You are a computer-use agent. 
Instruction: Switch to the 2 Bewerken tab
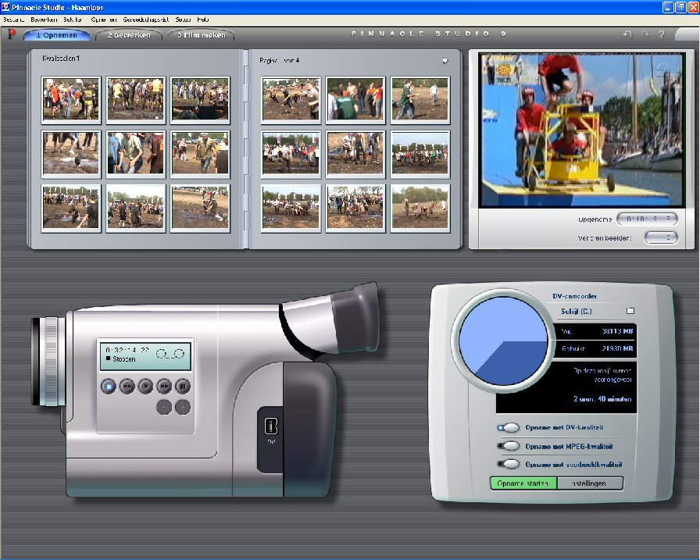click(x=129, y=35)
